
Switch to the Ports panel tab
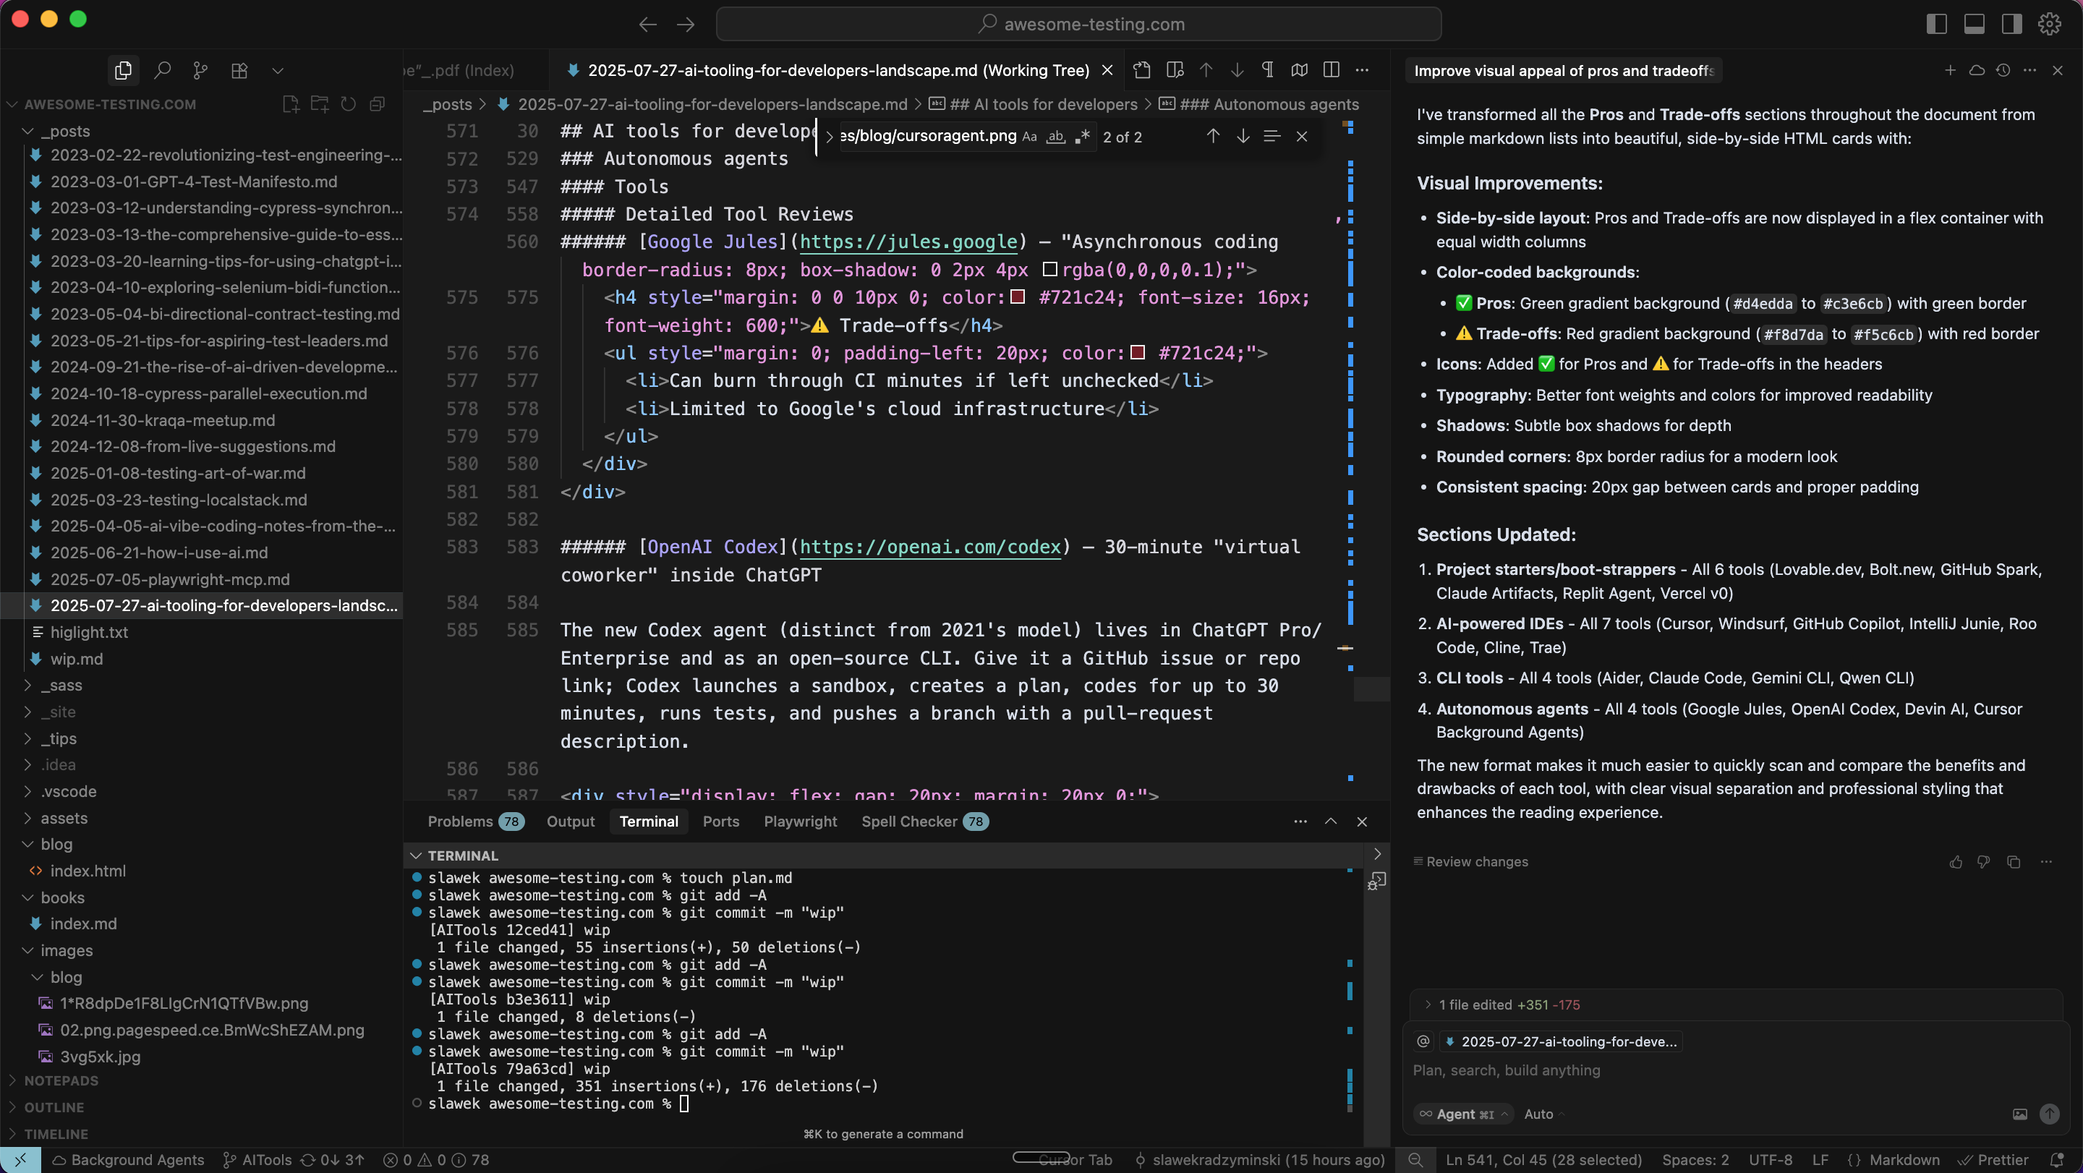click(720, 822)
